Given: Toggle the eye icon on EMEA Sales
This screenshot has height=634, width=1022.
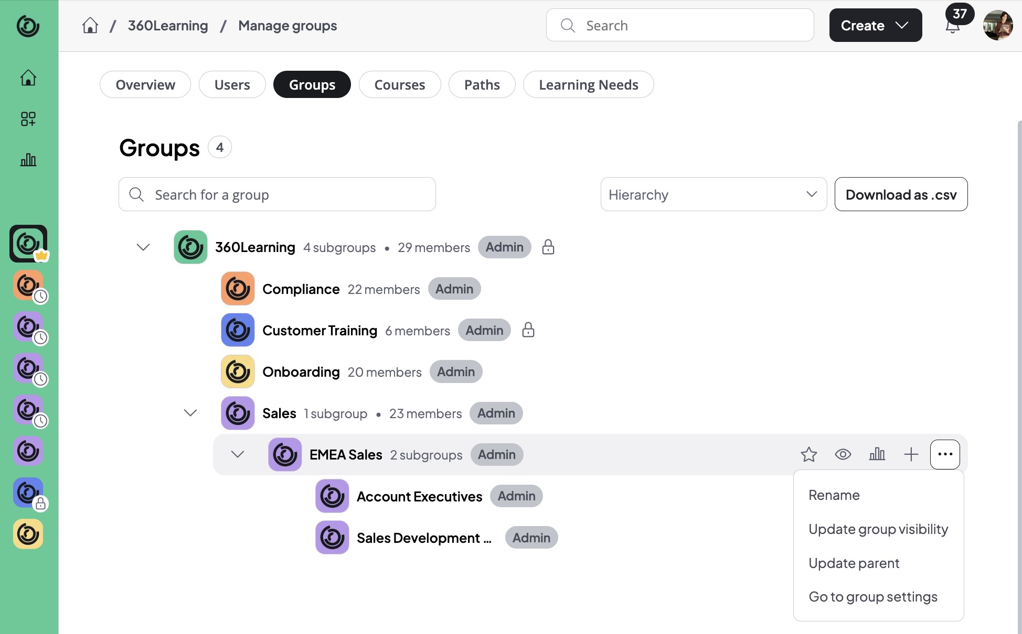Looking at the screenshot, I should [x=843, y=454].
